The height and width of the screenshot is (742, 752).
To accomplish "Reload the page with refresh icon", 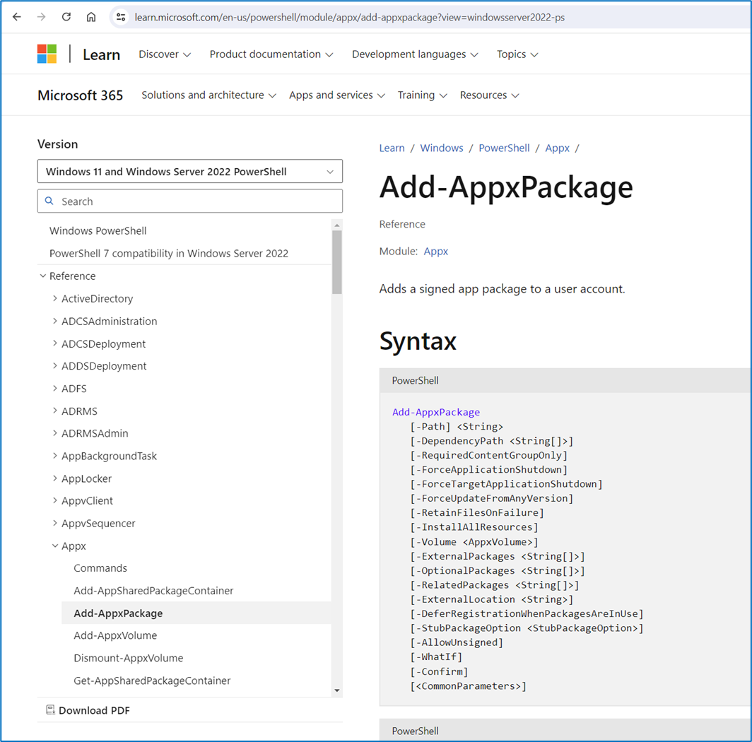I will 66,17.
